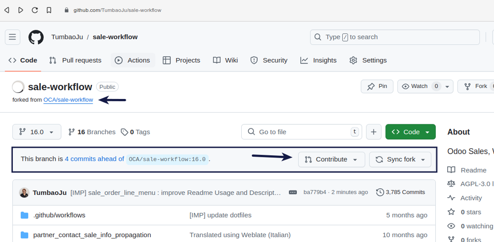The height and width of the screenshot is (242, 494).
Task: Open the 16.0 branch selector dropdown
Action: pyautogui.click(x=36, y=132)
